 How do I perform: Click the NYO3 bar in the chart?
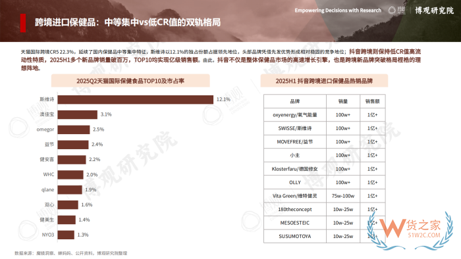pos(66,235)
